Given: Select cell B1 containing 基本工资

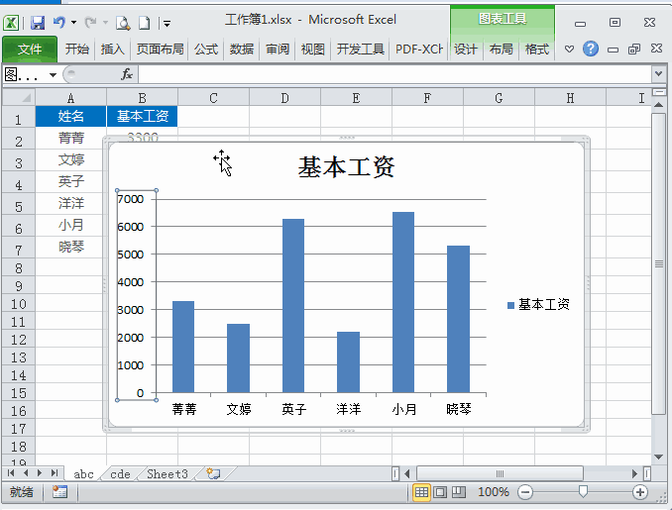Looking at the screenshot, I should (x=143, y=116).
